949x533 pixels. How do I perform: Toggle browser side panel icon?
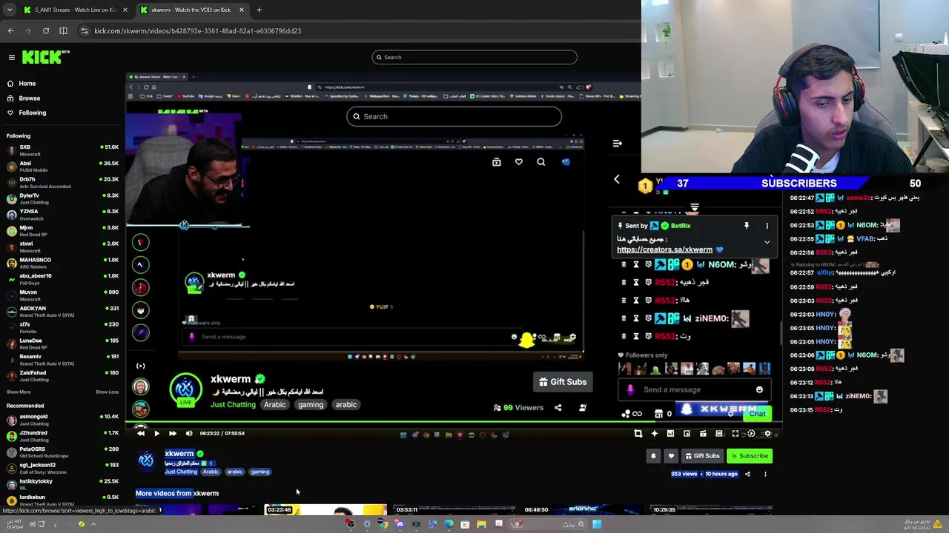point(64,31)
